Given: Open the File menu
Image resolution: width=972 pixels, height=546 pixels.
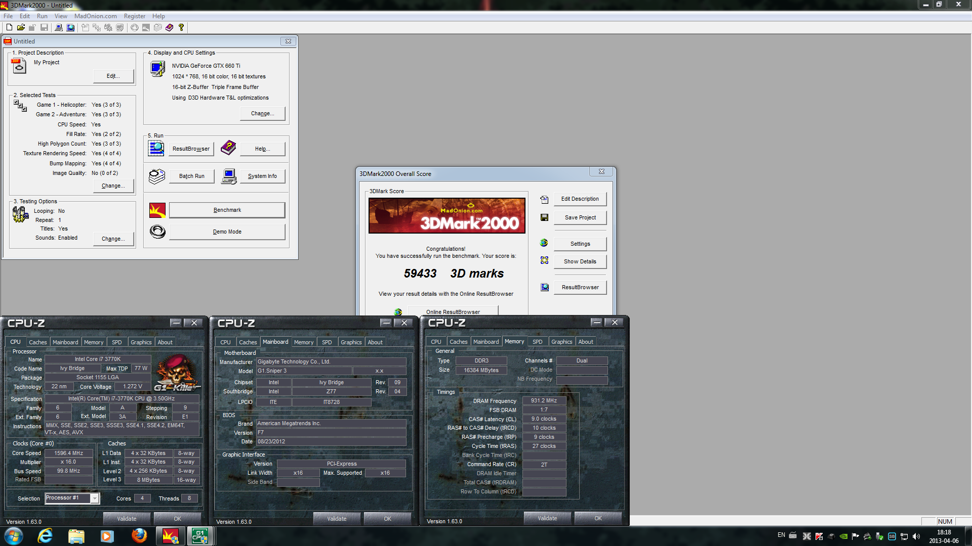Looking at the screenshot, I should [8, 16].
